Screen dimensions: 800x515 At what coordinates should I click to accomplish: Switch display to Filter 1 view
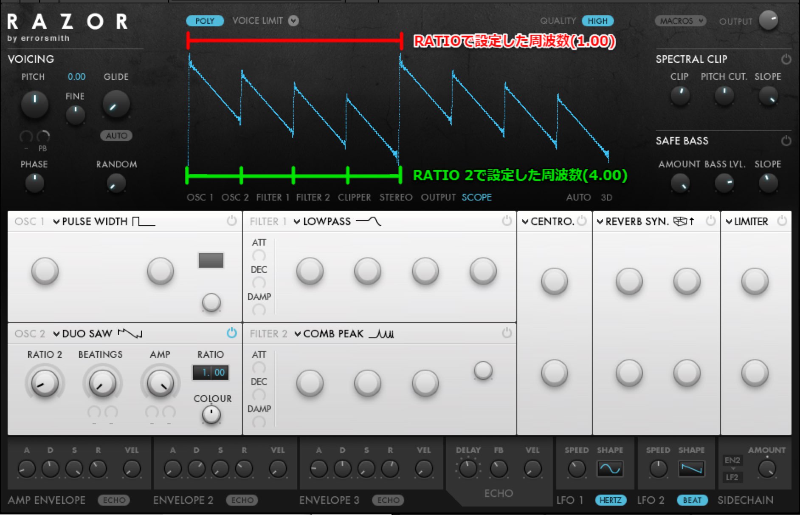(x=273, y=197)
